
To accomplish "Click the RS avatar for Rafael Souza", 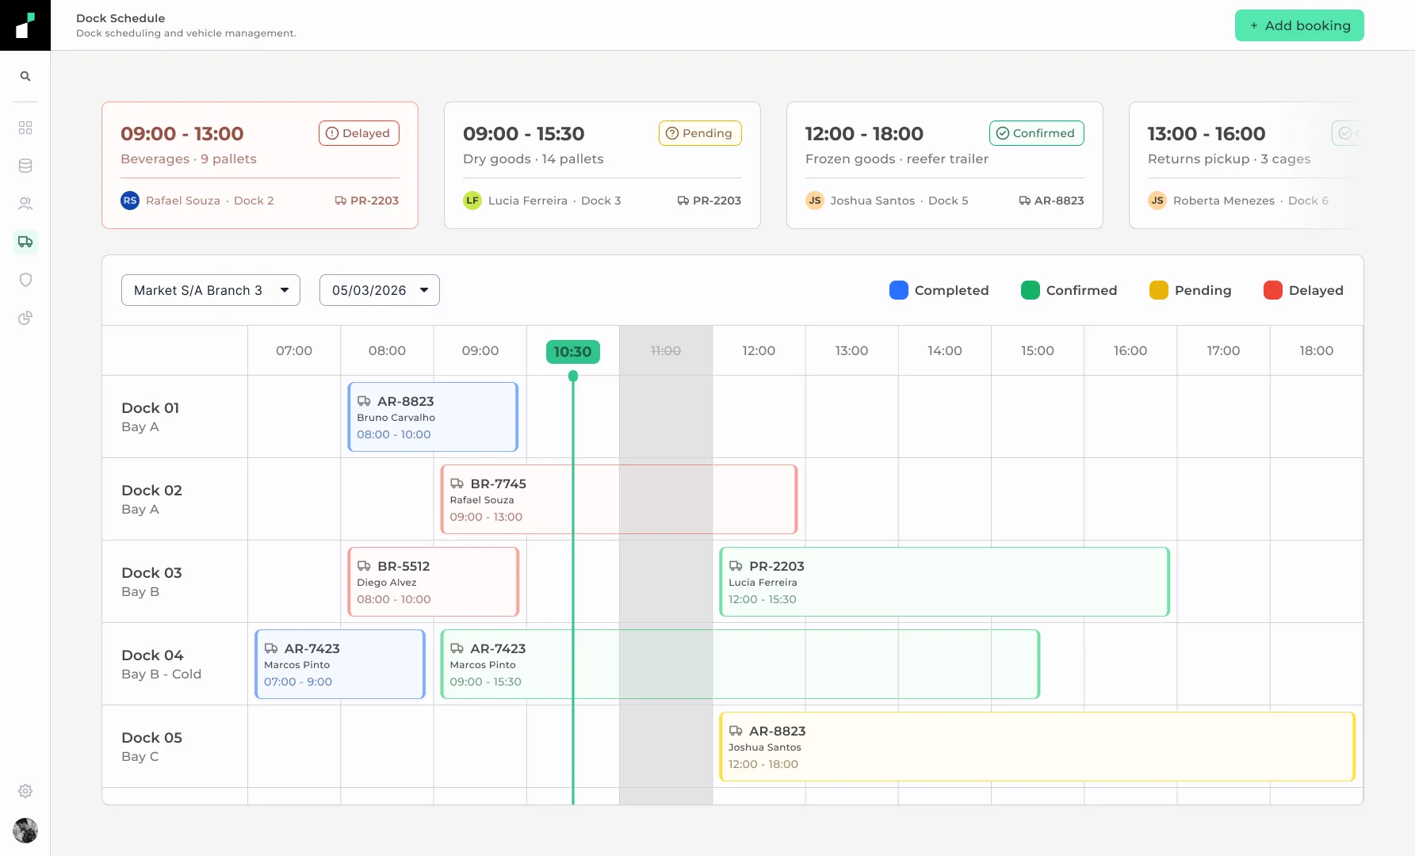I will 130,201.
